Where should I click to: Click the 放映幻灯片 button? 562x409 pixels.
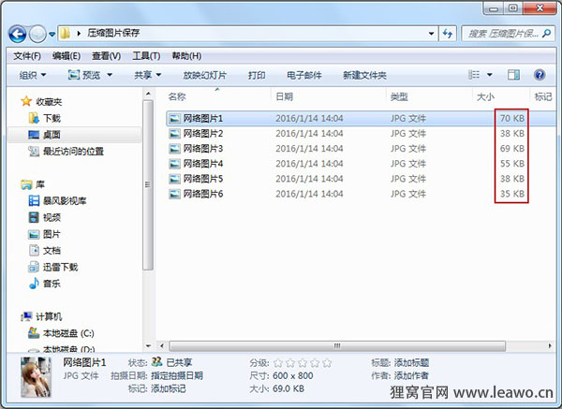[204, 75]
